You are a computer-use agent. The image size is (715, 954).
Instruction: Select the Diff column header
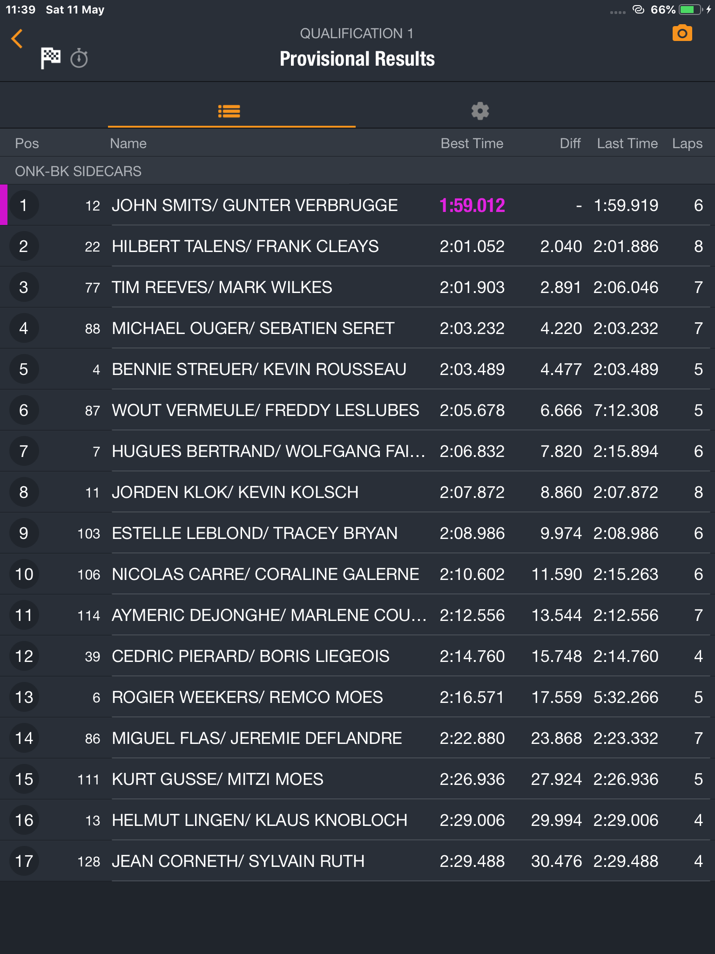570,143
